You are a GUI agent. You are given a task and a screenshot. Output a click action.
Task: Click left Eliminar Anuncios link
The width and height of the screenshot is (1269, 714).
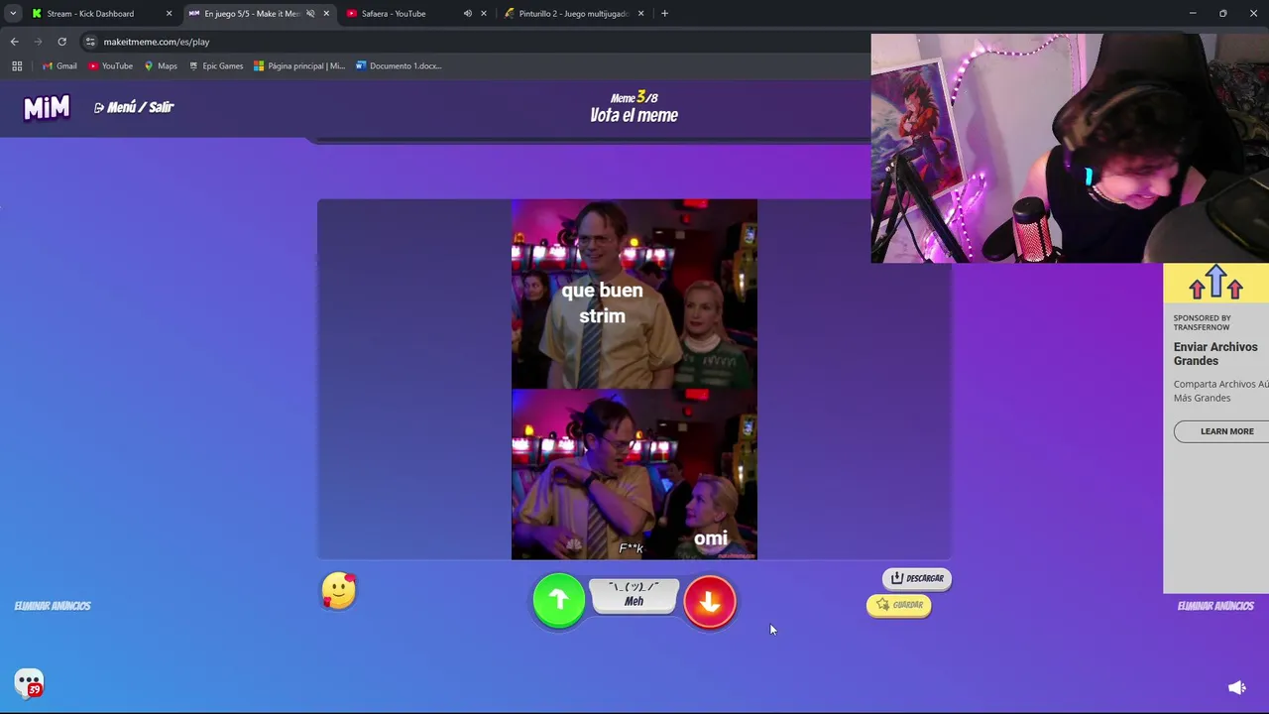pos(53,606)
